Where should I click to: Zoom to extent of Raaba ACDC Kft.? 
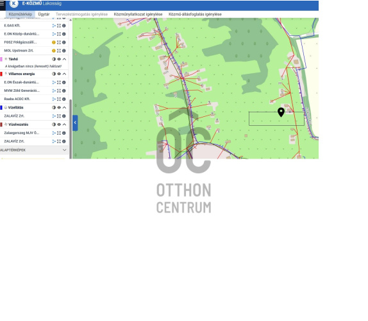tap(59, 99)
